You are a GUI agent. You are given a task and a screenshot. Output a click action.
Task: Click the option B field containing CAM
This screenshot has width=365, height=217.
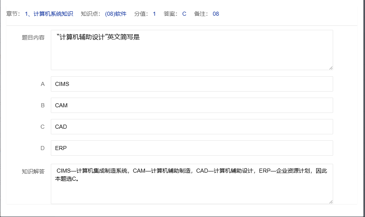tap(192, 105)
